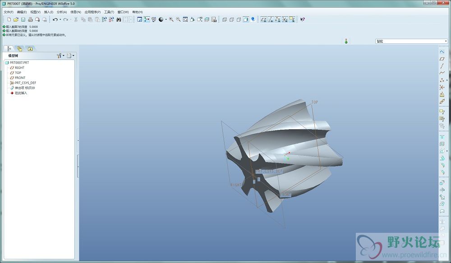Open 文件(F) menu
The height and width of the screenshot is (263, 451).
click(x=8, y=12)
